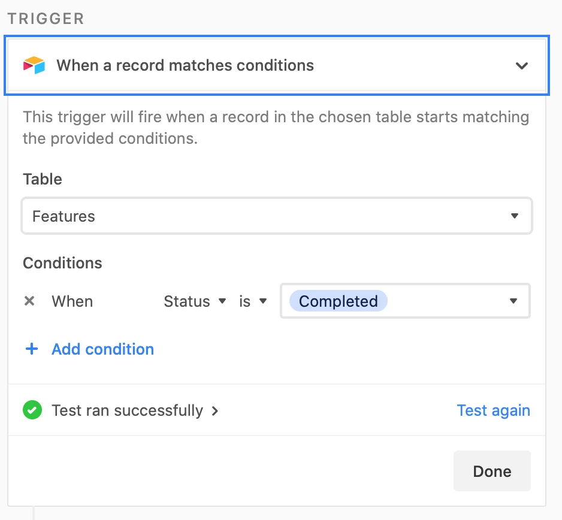The width and height of the screenshot is (562, 520).
Task: Open the Features table dropdown
Action: [277, 216]
